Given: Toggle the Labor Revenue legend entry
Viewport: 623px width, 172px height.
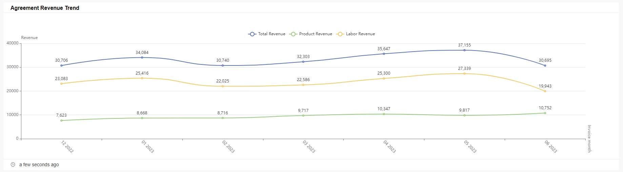Looking at the screenshot, I should pos(356,34).
